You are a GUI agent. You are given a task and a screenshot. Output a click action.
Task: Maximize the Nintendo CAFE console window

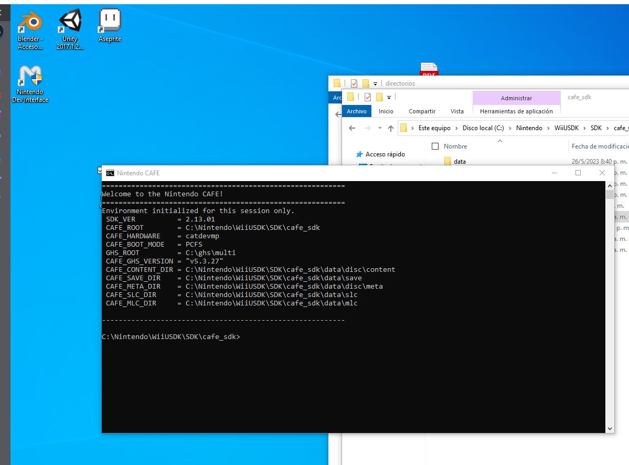pyautogui.click(x=578, y=173)
